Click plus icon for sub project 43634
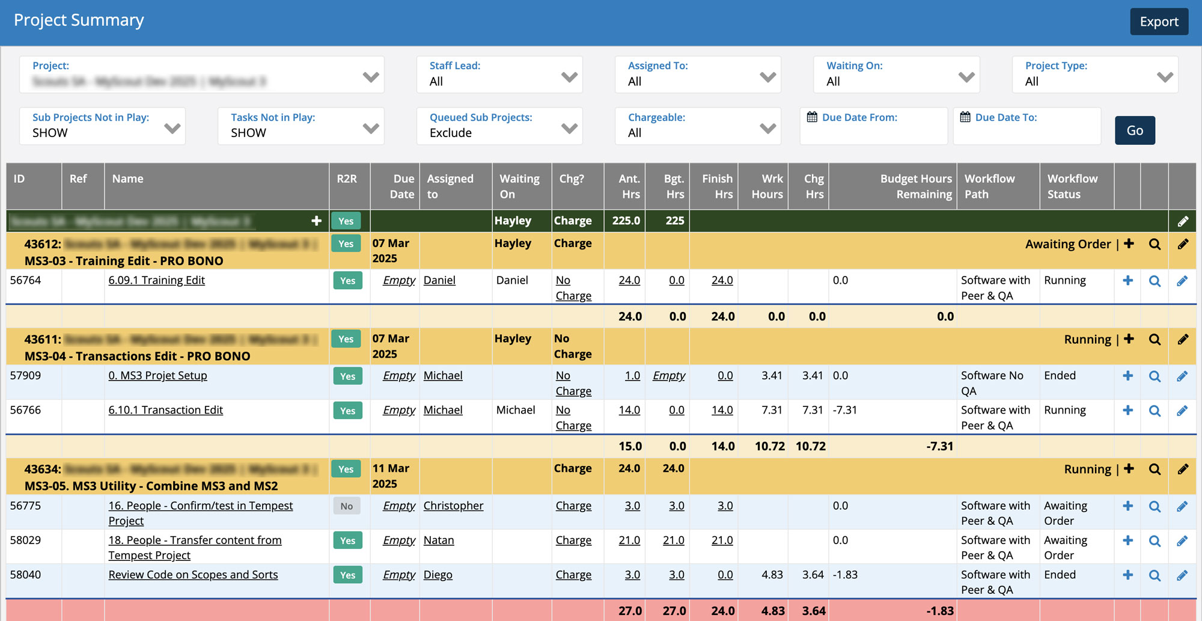Screen dimensions: 1202x621 [x=1129, y=469]
